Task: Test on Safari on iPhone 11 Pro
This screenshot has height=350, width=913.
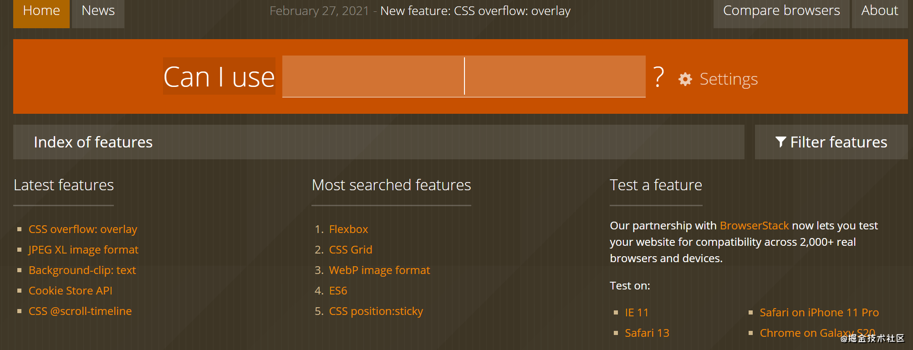Action: pos(819,312)
